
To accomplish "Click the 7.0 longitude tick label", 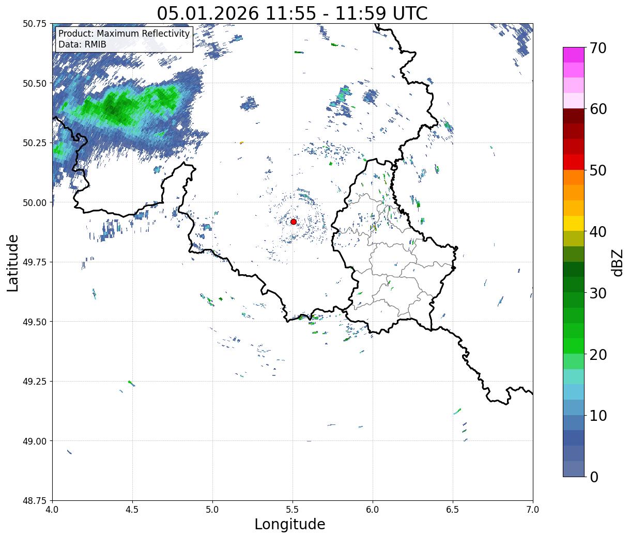I will coord(533,510).
